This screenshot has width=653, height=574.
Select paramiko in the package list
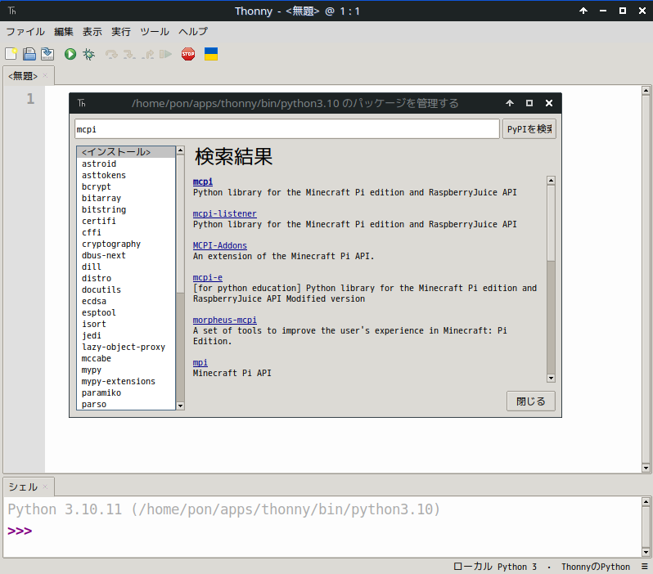tap(126, 392)
